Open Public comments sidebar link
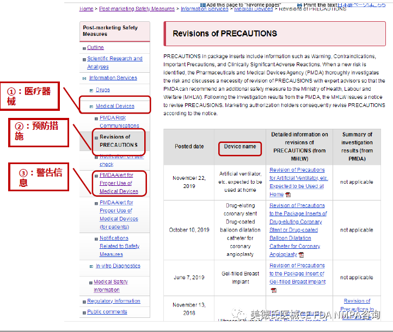This screenshot has height=332, width=393. click(x=107, y=312)
